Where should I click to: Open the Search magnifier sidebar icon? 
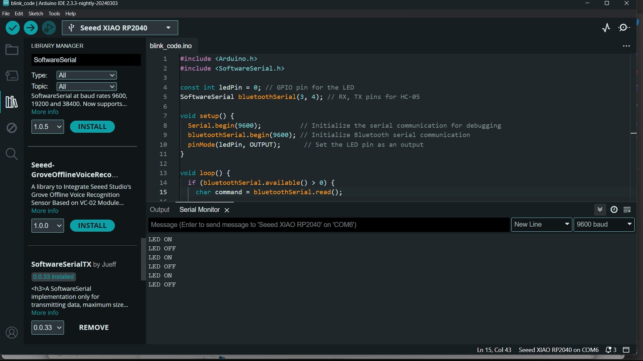[12, 154]
